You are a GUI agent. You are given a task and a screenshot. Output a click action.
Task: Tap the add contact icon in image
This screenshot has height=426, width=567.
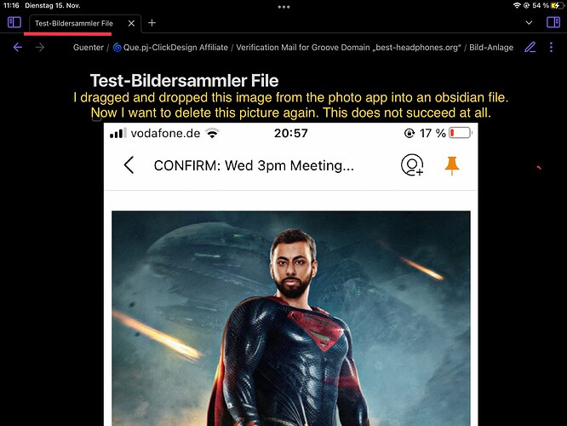click(412, 165)
